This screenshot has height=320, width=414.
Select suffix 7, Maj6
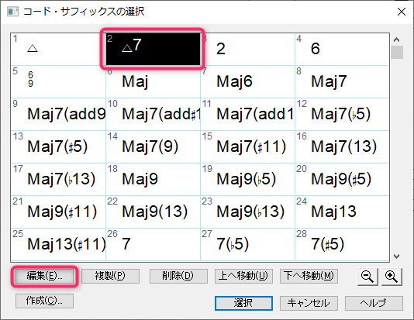247,82
